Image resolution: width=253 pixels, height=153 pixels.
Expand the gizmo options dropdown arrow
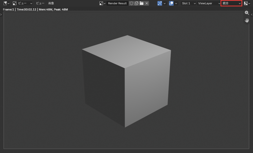[x=165, y=3]
